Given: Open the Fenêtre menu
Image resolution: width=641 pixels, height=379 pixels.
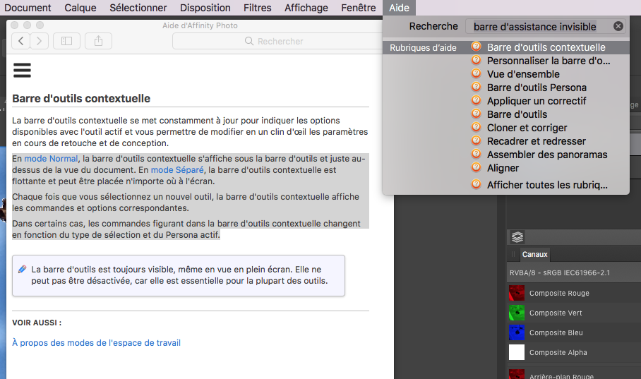Looking at the screenshot, I should 359,8.
